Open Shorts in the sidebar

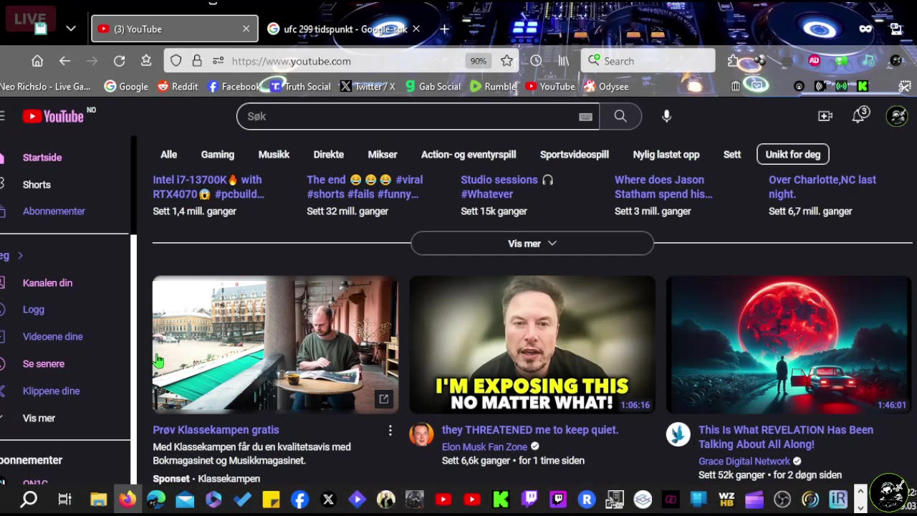click(x=37, y=184)
